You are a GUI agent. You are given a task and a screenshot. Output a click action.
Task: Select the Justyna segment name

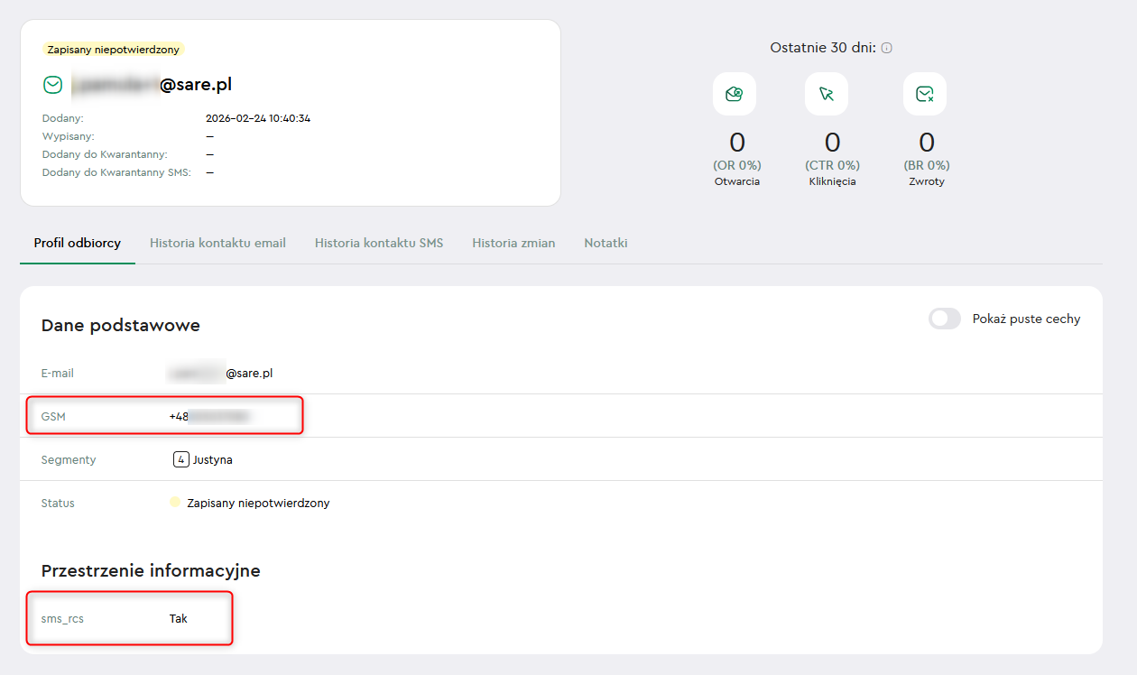[x=213, y=459]
